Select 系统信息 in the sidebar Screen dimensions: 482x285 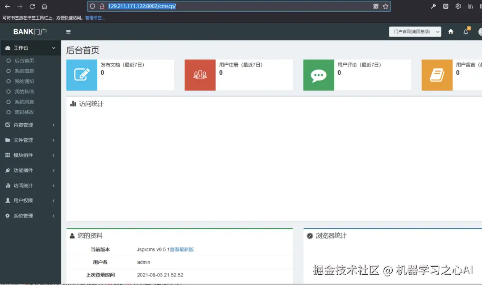pyautogui.click(x=24, y=71)
